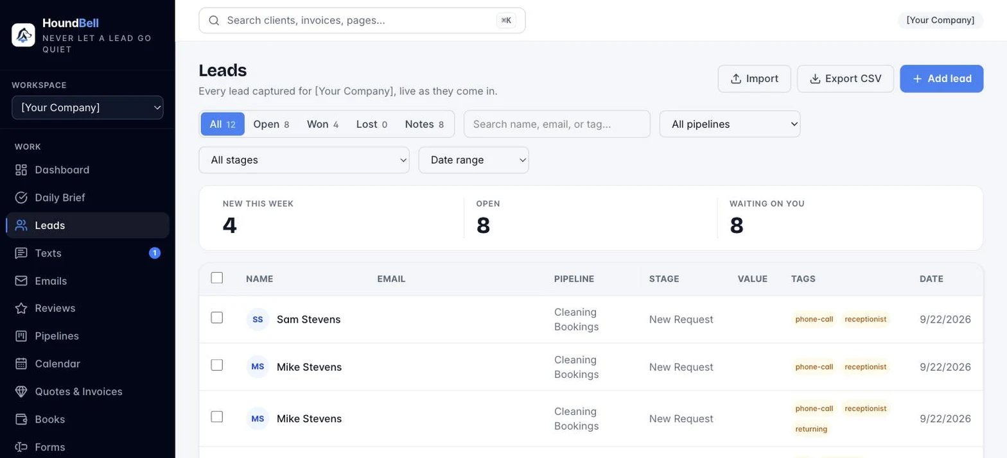Switch to the Open 8 tab
The width and height of the screenshot is (1007, 458).
[271, 124]
